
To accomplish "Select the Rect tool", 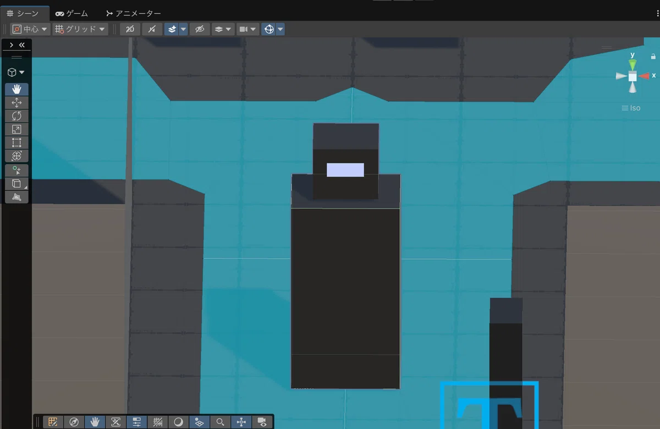I will click(16, 142).
